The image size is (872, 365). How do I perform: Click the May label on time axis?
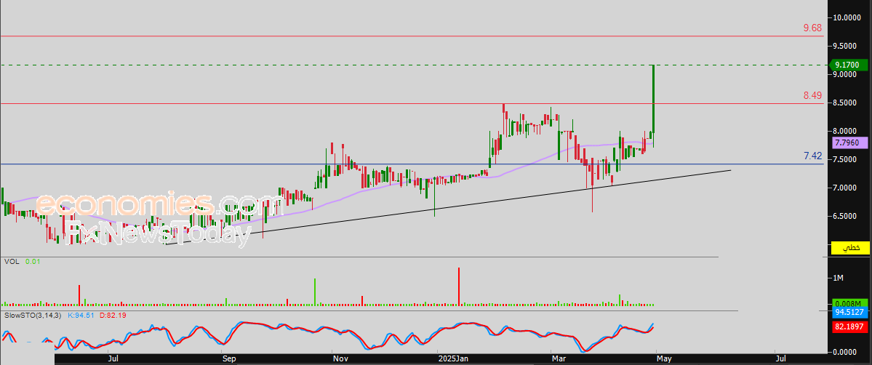(665, 359)
